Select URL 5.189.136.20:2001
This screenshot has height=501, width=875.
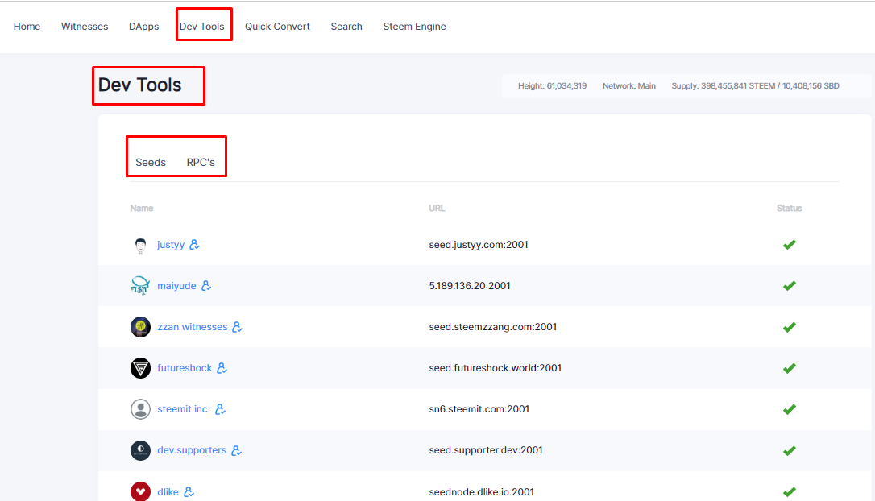coord(469,286)
